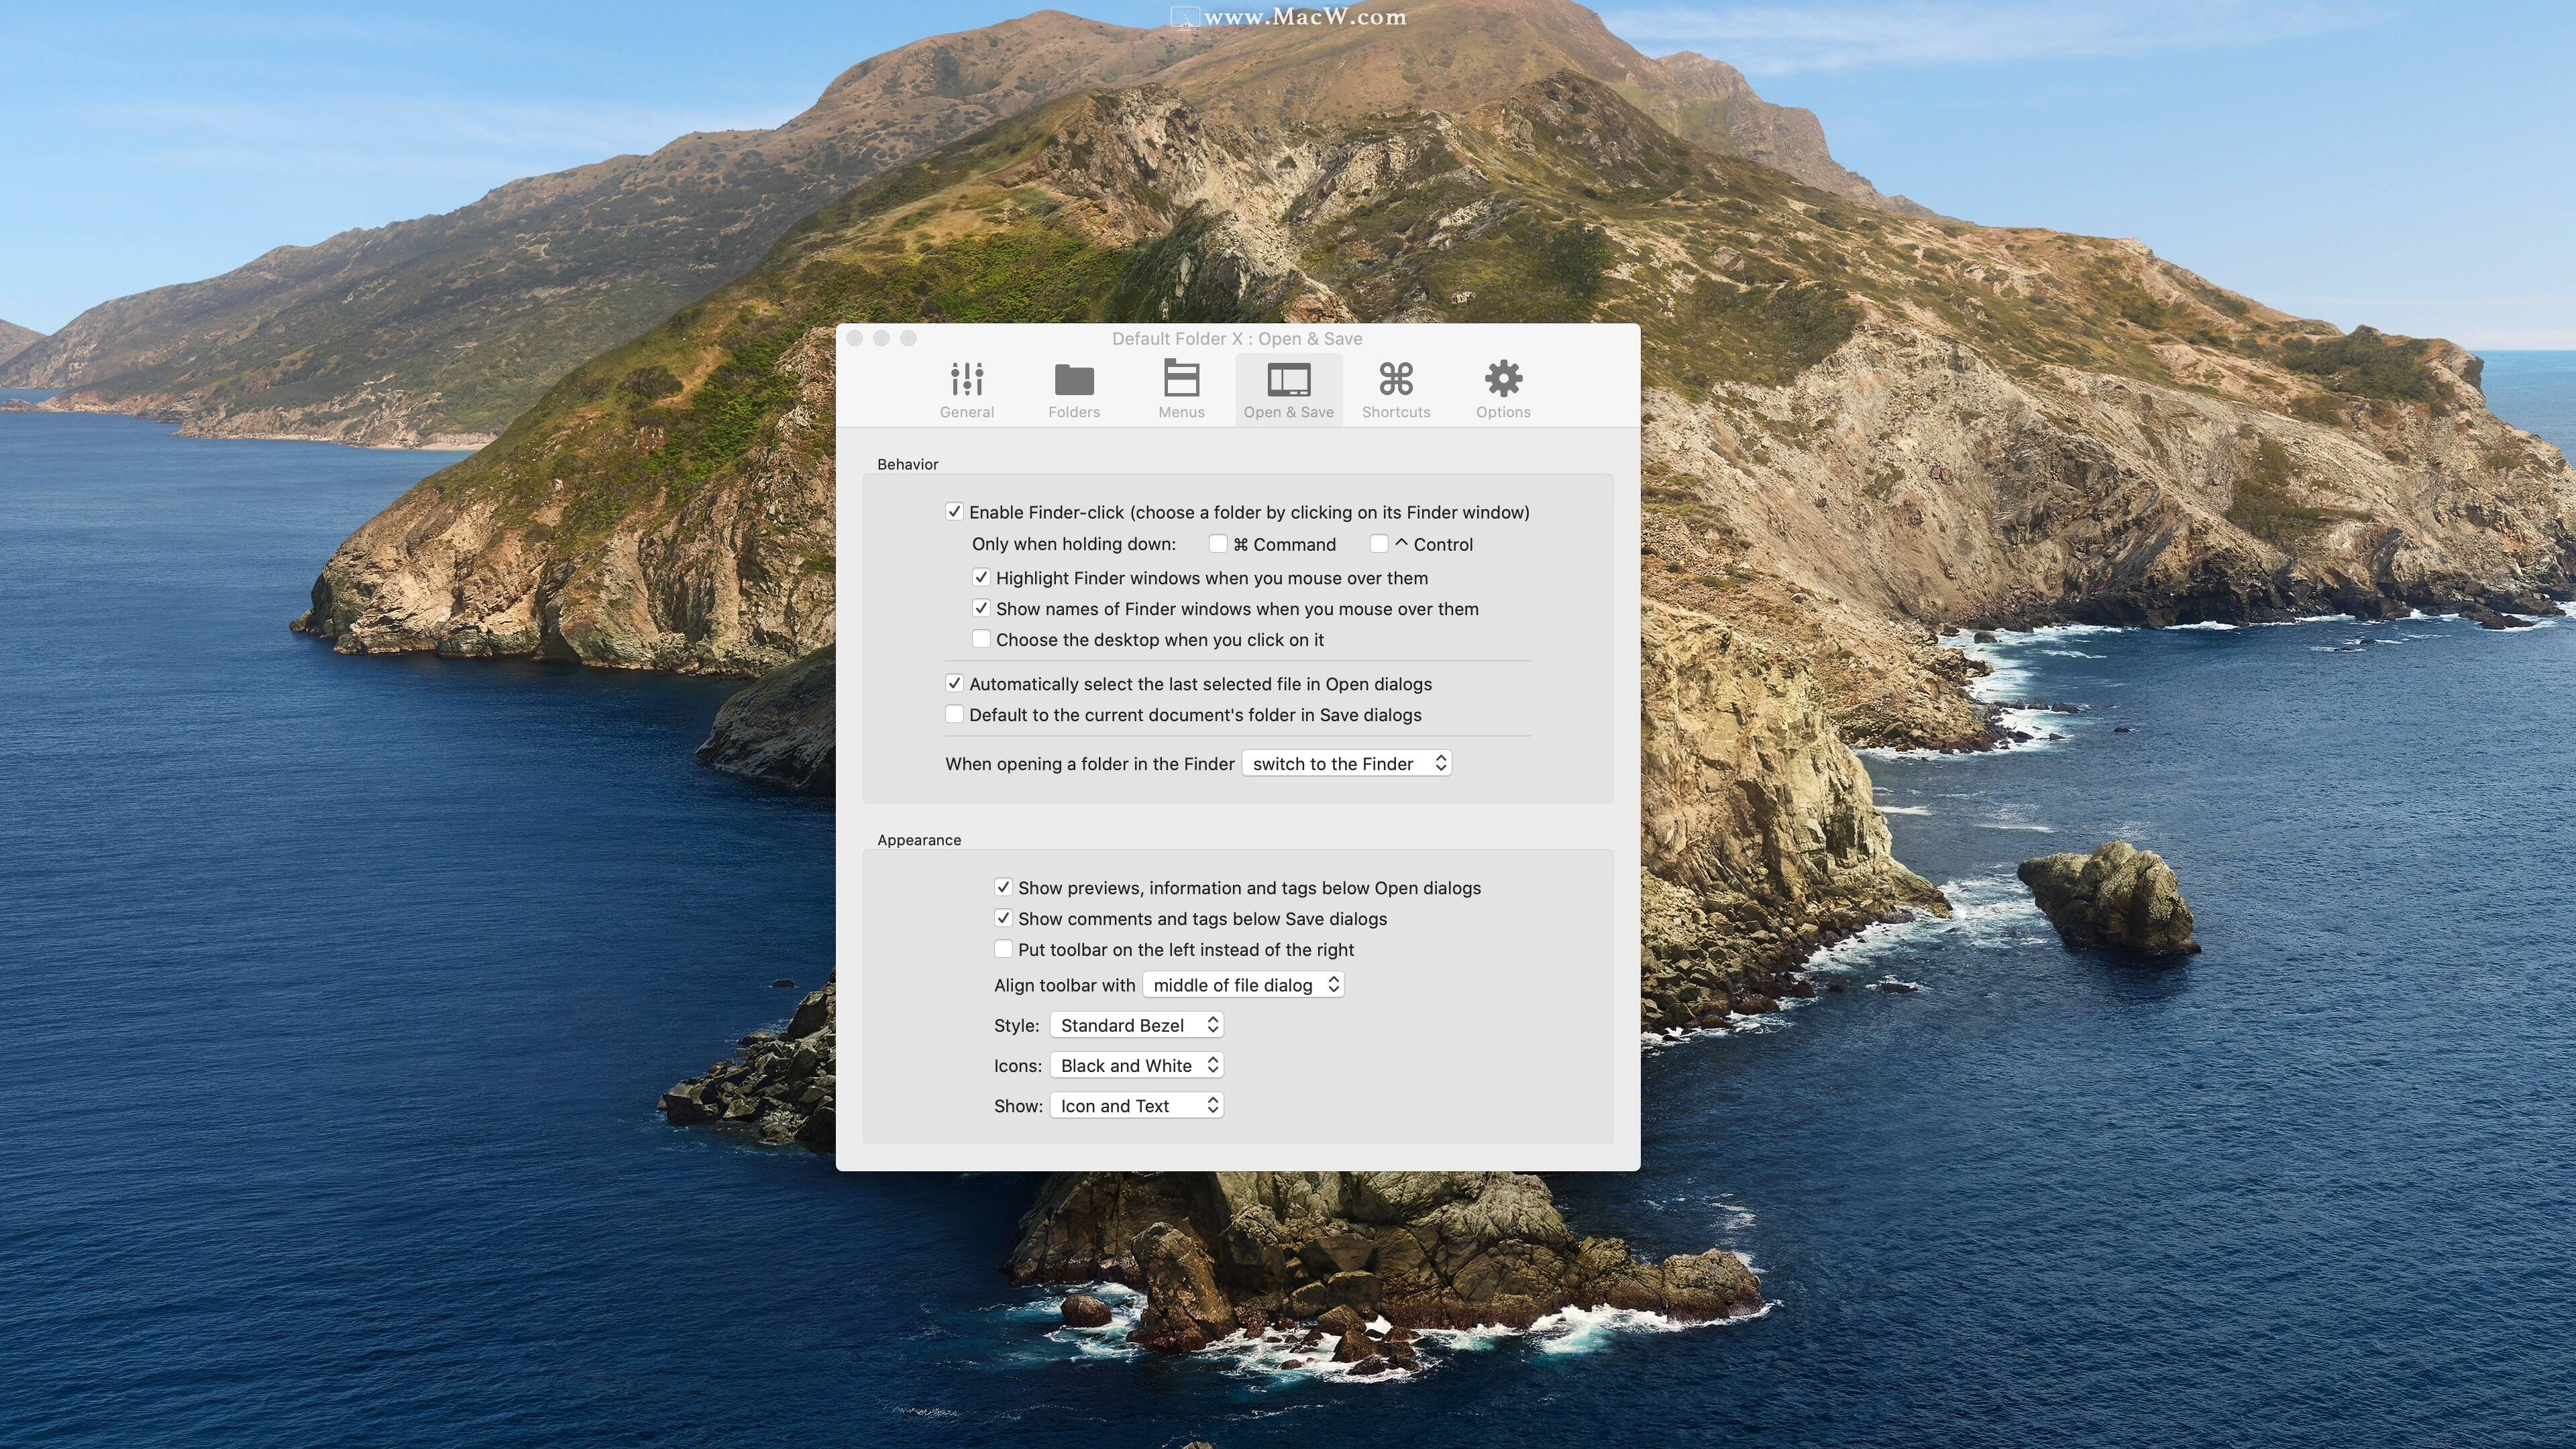Enable Default to current document's folder

pyautogui.click(x=954, y=715)
